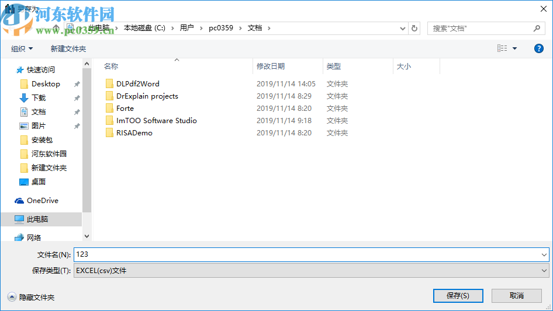Click the 文档 document icon in sidebar
The height and width of the screenshot is (311, 553).
point(24,112)
